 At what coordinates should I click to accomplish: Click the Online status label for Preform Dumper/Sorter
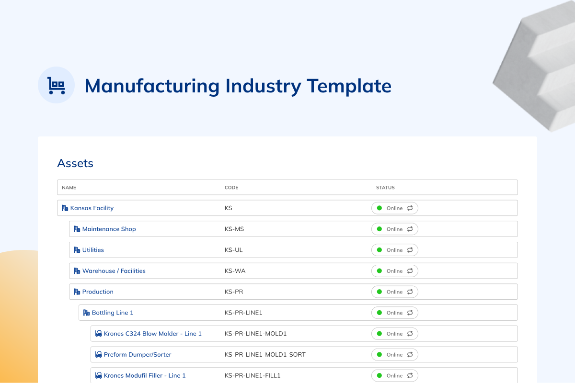pyautogui.click(x=395, y=355)
